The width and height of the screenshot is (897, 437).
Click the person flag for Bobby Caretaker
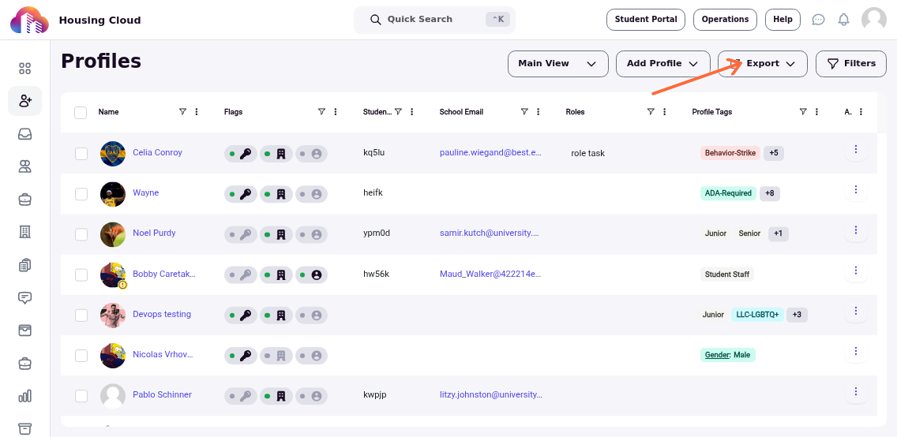312,275
